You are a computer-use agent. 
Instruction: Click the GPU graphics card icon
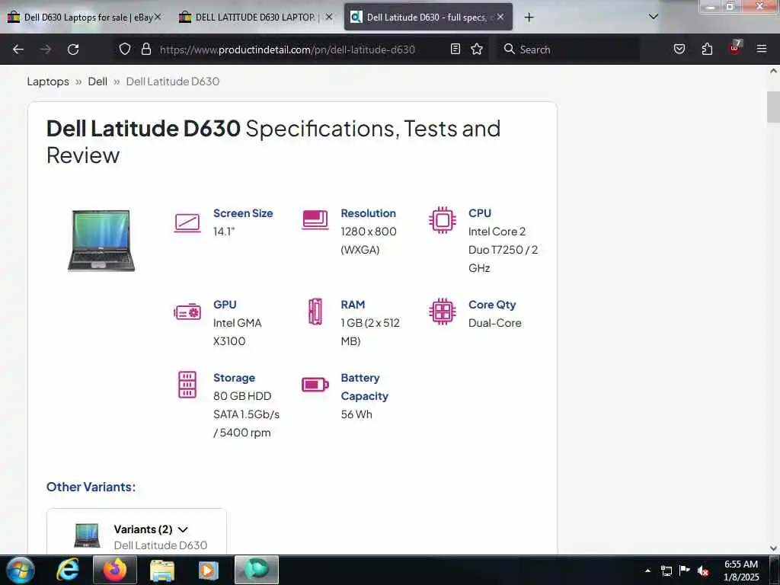click(x=187, y=312)
